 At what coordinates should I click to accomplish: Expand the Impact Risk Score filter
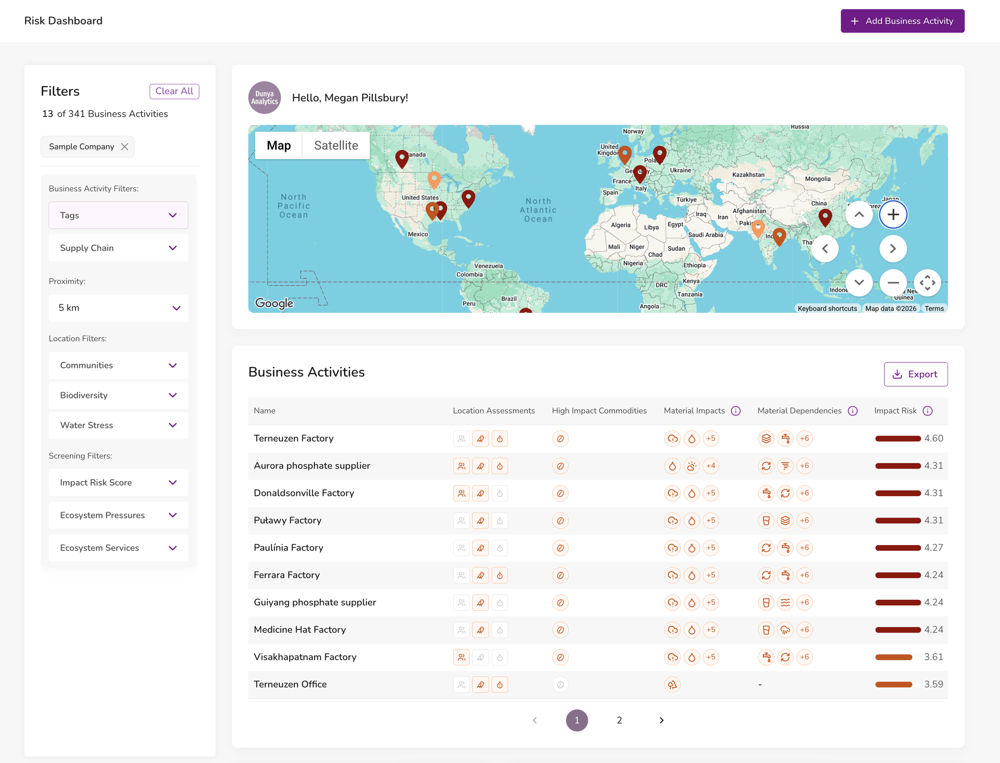pyautogui.click(x=118, y=482)
